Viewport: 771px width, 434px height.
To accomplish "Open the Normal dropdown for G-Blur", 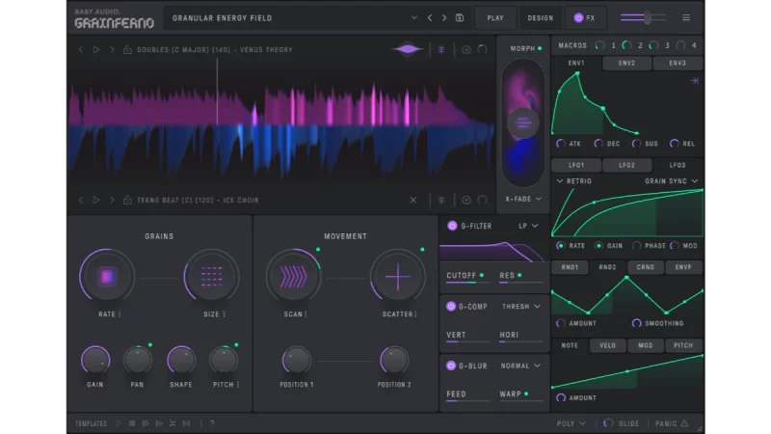I will tap(520, 366).
